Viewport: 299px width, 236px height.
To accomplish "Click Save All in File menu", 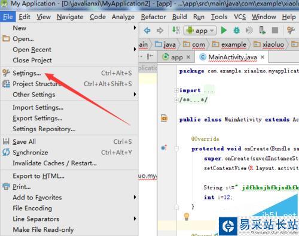I will (69, 141).
